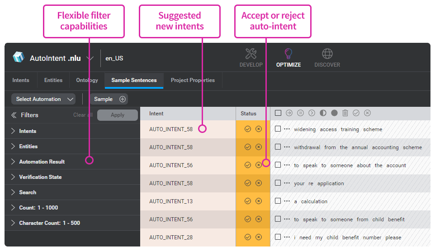This screenshot has height=251, width=435.
Task: Switch to the DISCOVER globe icon
Action: [x=327, y=54]
